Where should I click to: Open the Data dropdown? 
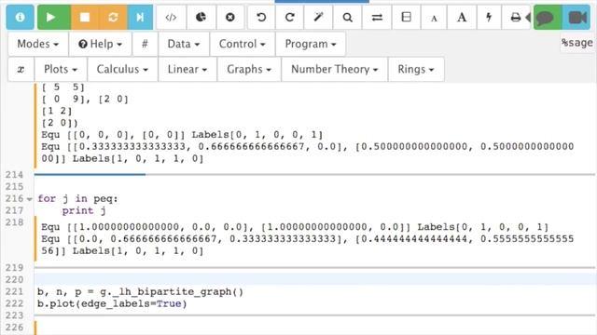coord(184,44)
